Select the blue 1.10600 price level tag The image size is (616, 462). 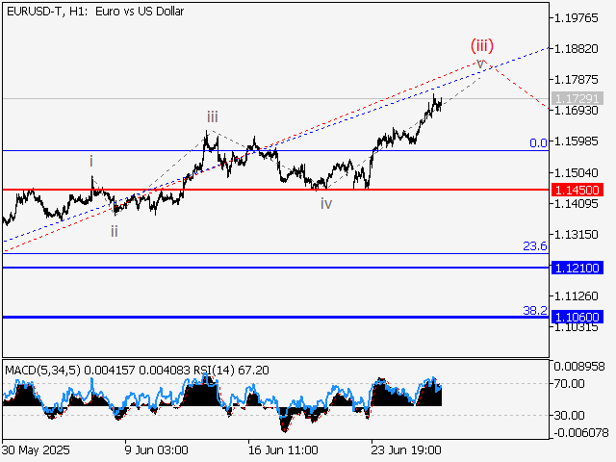[577, 317]
